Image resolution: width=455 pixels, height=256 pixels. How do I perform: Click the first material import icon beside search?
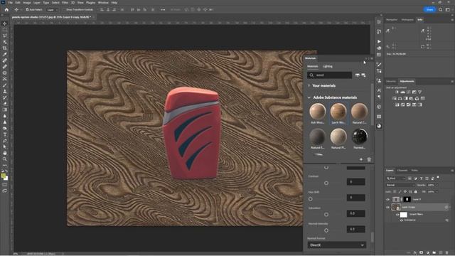click(x=358, y=75)
